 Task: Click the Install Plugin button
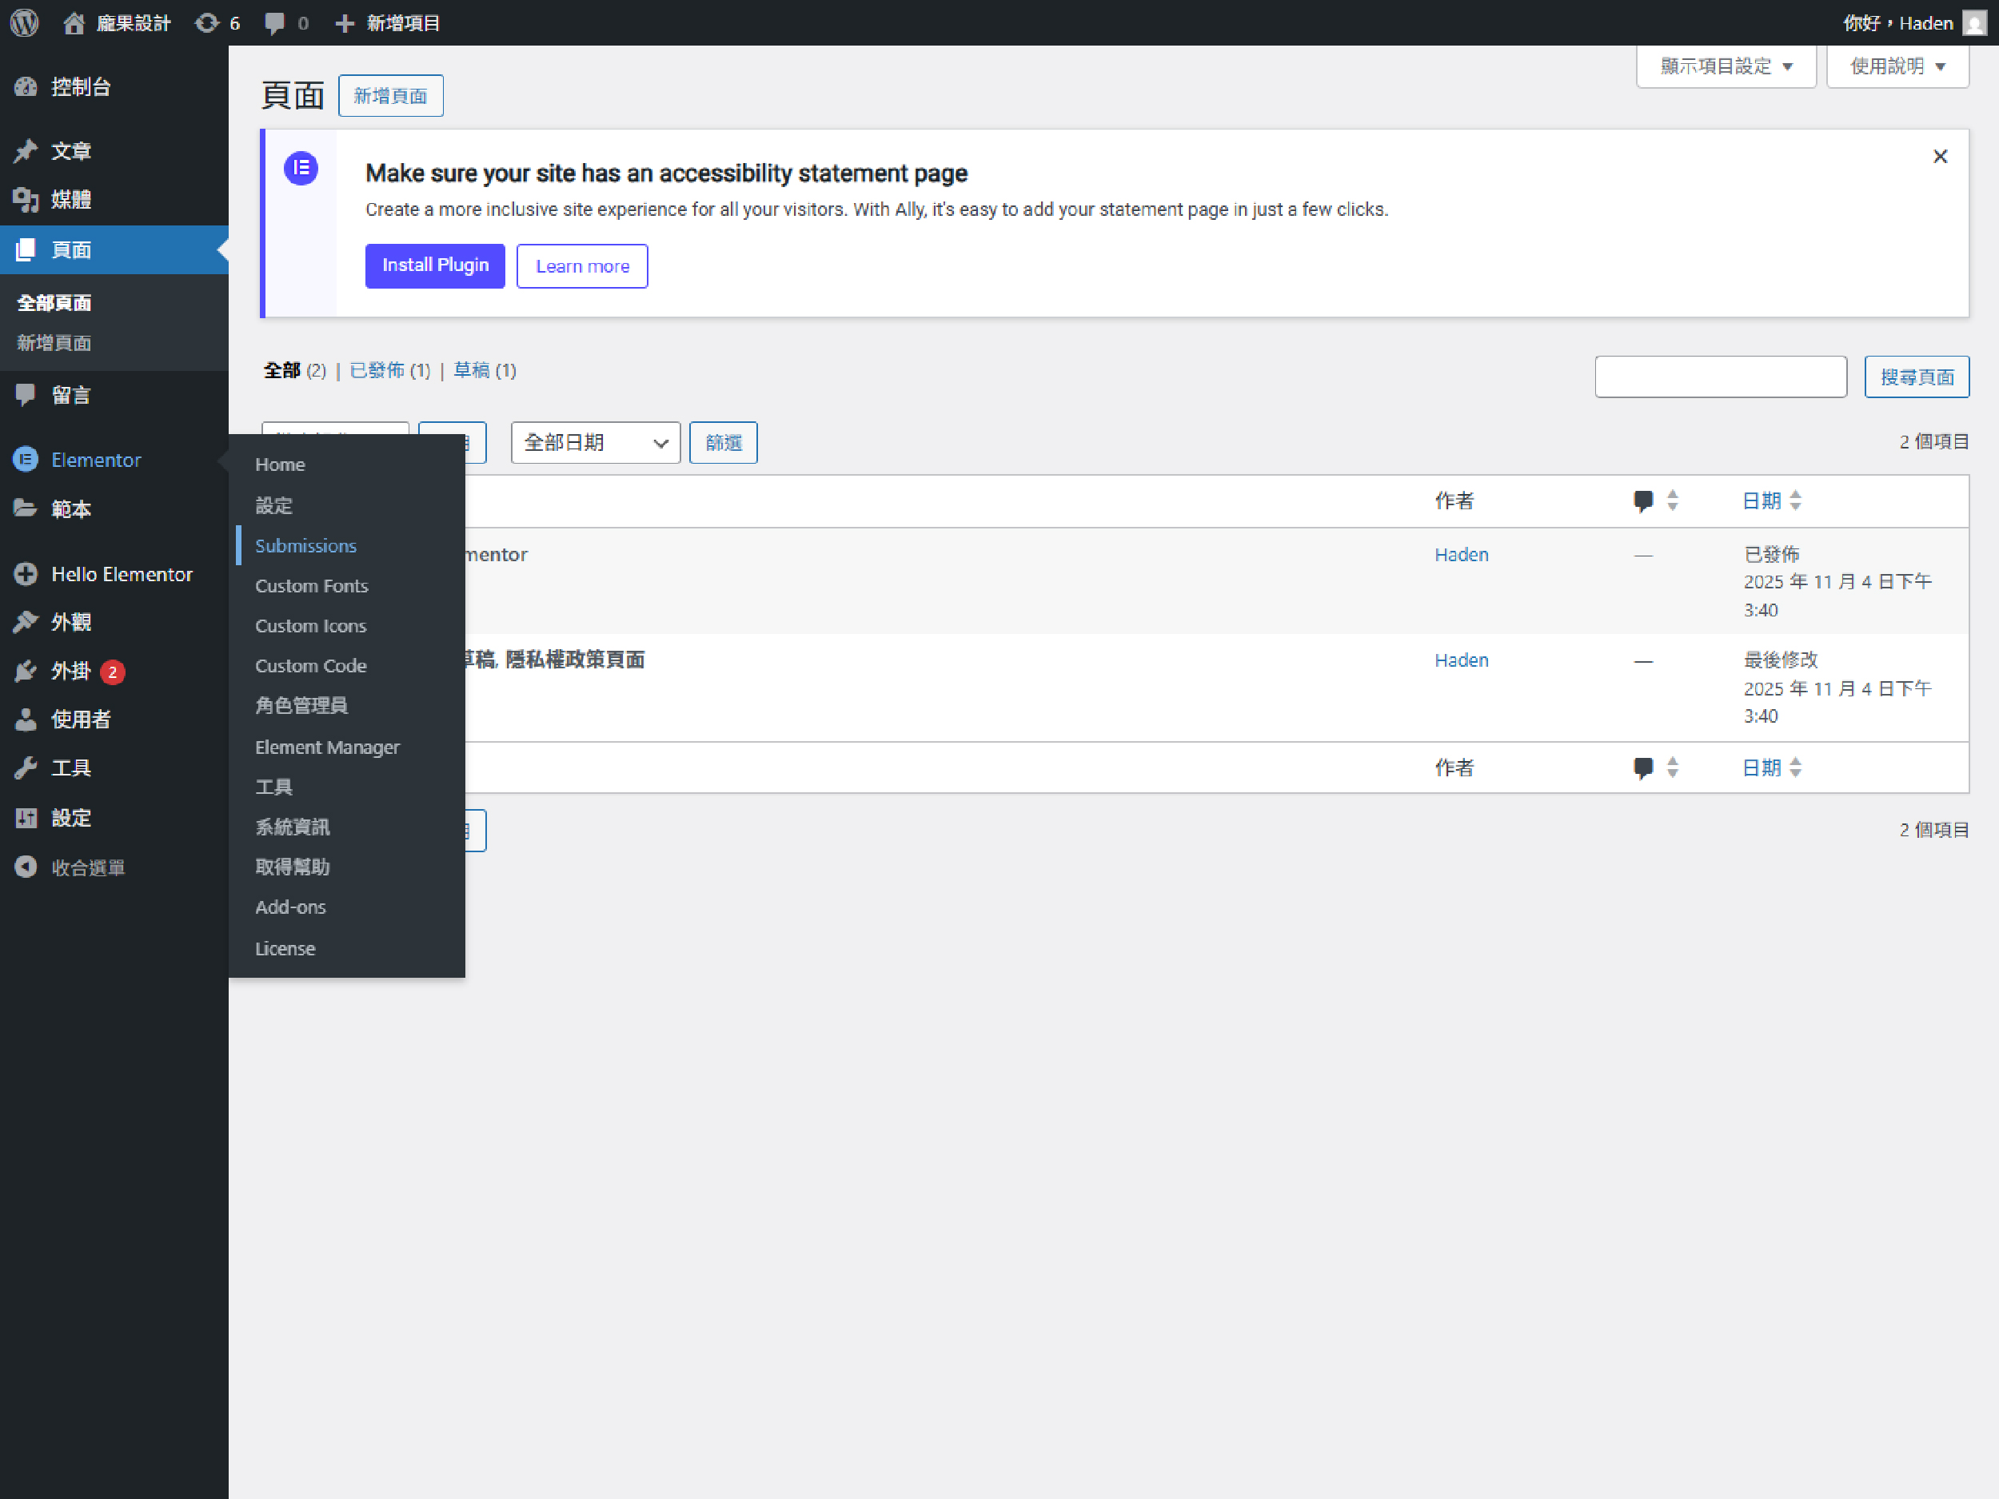pyautogui.click(x=435, y=265)
